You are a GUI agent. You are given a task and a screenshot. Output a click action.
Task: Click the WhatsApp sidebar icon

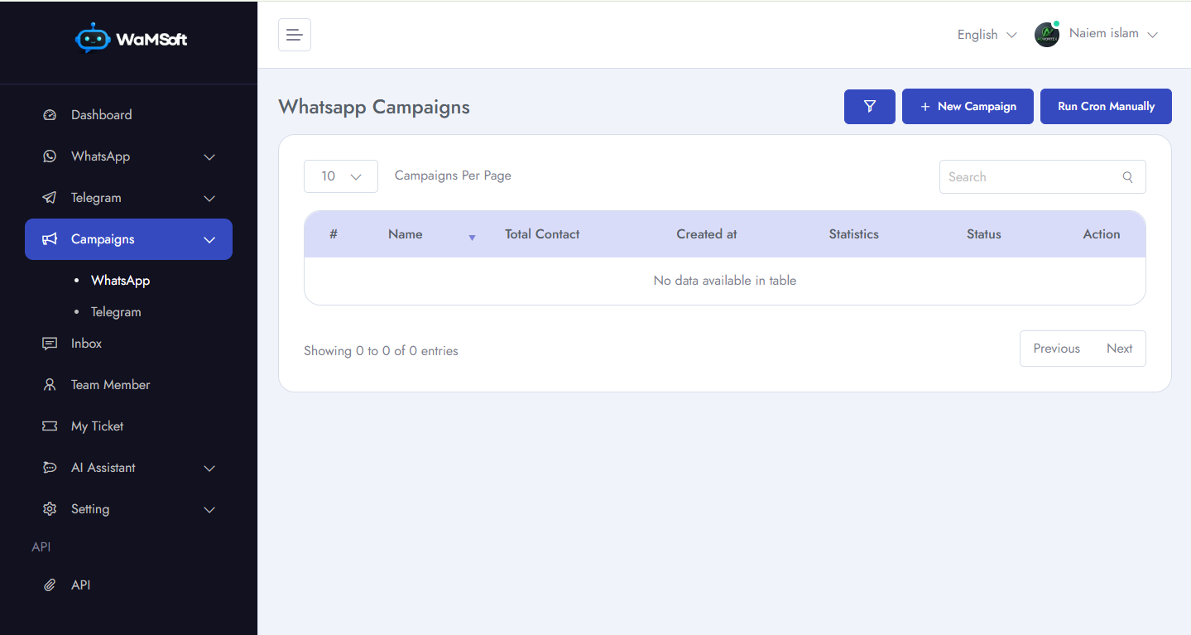50,156
